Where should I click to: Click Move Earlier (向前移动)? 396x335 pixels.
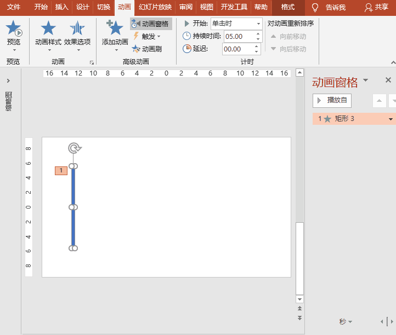(288, 37)
